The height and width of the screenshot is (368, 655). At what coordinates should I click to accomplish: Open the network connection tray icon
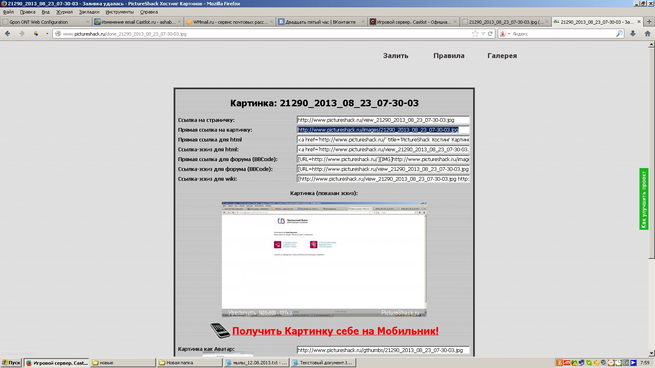pos(581,362)
